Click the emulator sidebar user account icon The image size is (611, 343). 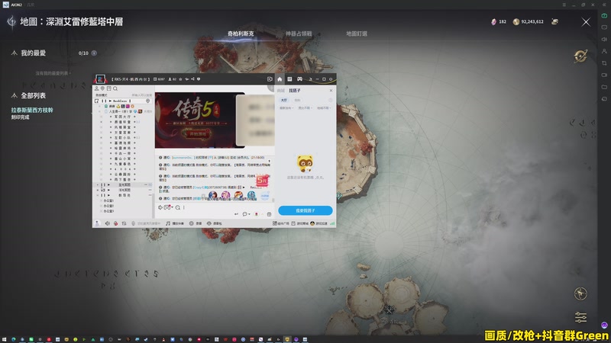604,51
